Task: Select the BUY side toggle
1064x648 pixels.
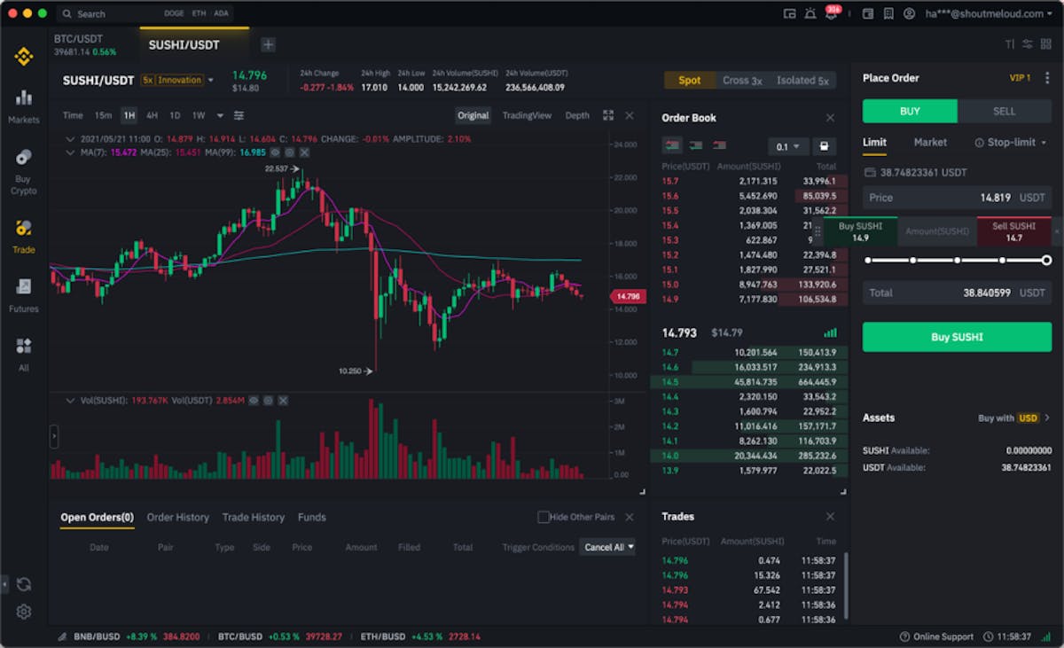Action: pos(910,111)
